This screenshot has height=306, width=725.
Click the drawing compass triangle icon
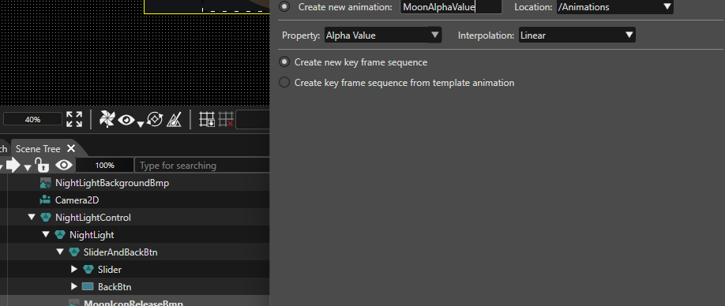pos(174,120)
